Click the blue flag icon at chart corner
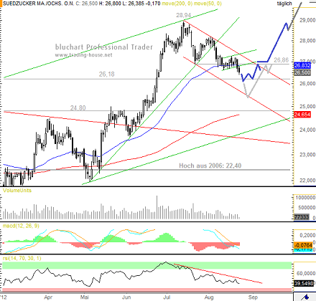Screen dimensions: 316x301 (306, 297)
